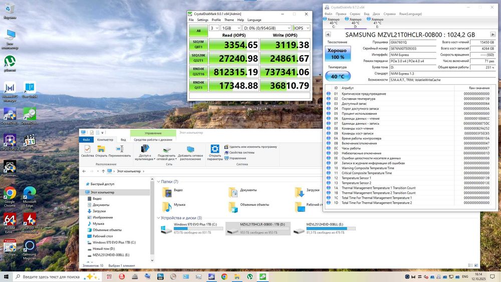This screenshot has width=501, height=282.
Task: Click Переименовать icon in Explorer ribbon
Action: point(120,151)
